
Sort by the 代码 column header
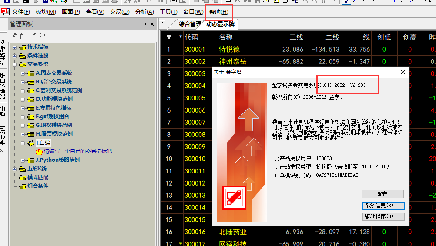(x=200, y=37)
